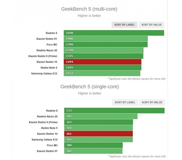Click Sort by Value in multi-core chart
Viewport: 182px width, 160px height.
point(152,25)
